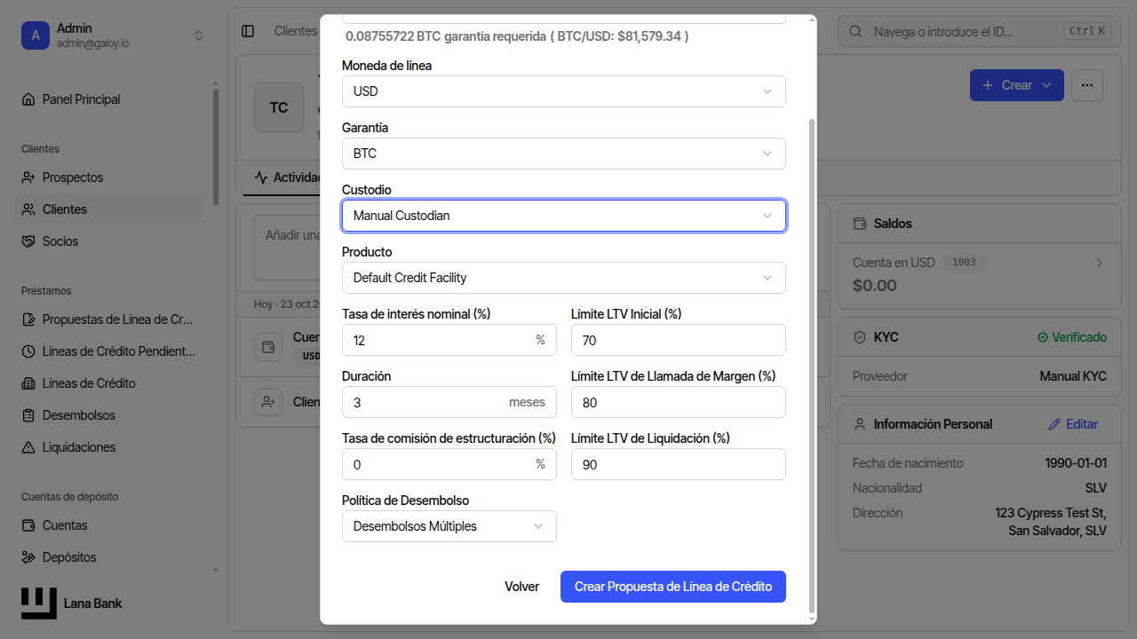Screen dimensions: 1137x639
Task: Click the search magnifier icon
Action: click(x=855, y=31)
